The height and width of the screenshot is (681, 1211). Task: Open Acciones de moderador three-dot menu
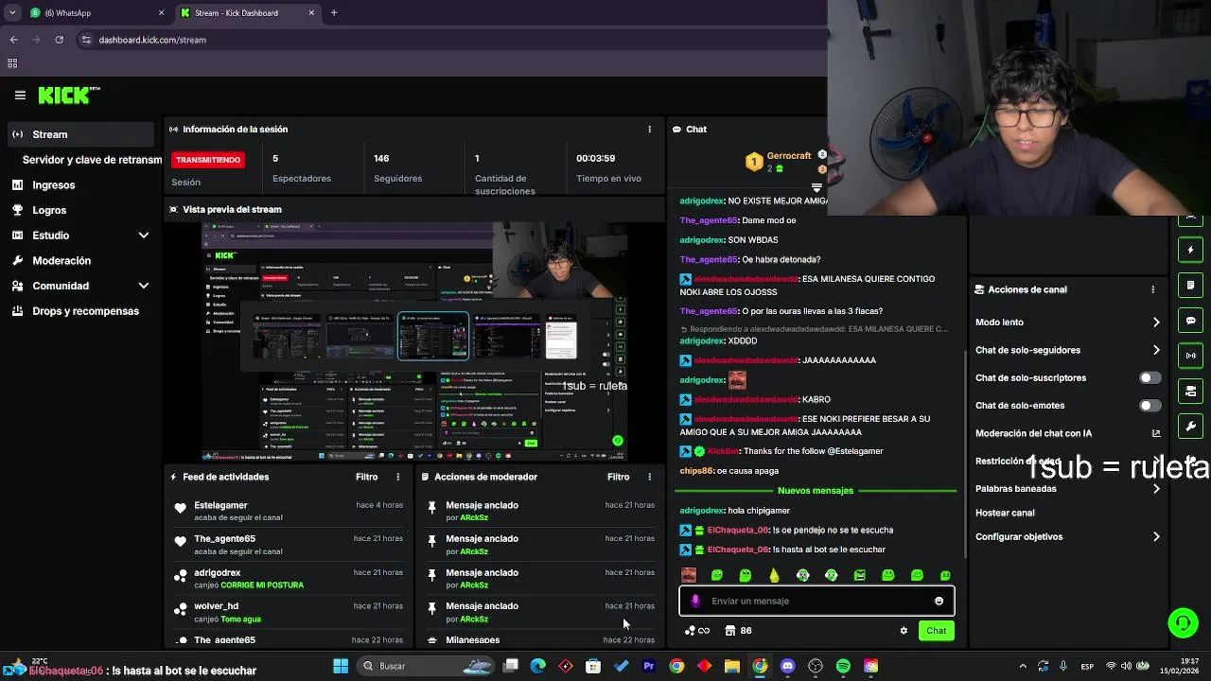[649, 477]
